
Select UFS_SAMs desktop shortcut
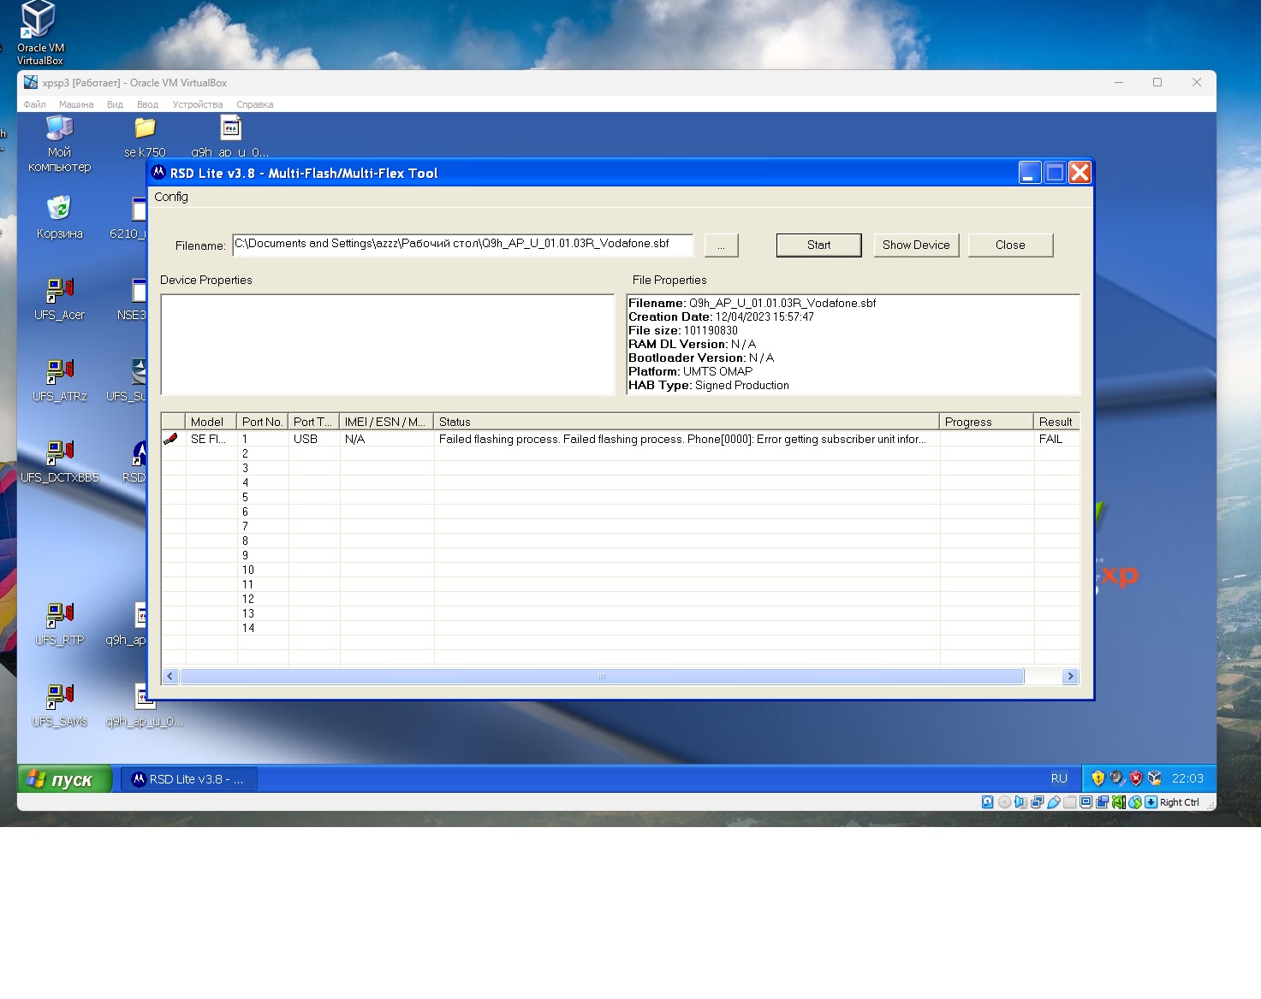point(59,705)
